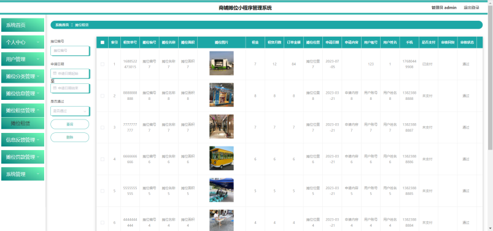Collapse the 摊位租赁管理 sidebar menu
Viewport: 493px width, 231px height.
pos(23,110)
